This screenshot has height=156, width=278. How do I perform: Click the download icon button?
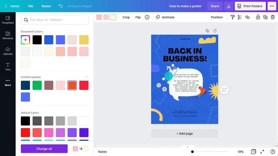[229, 6]
